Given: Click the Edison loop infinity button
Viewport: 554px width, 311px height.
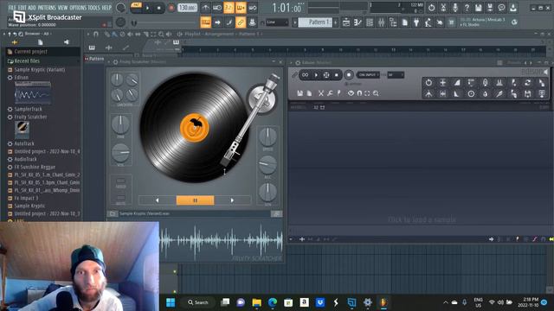Looking at the screenshot, I should [x=306, y=75].
